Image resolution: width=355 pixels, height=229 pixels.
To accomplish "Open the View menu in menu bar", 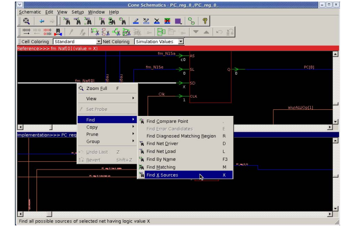I will [62, 12].
